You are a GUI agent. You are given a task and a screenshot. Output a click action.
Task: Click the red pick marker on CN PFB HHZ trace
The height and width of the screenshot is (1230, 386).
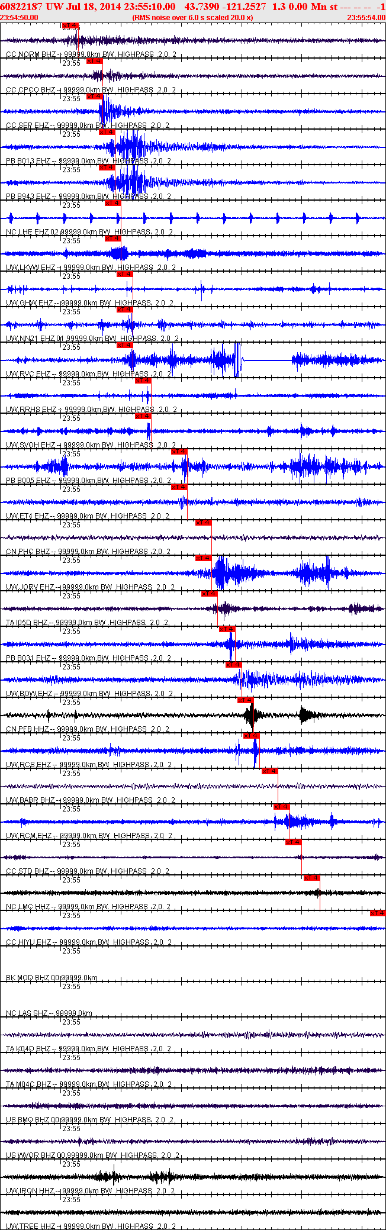[245, 700]
